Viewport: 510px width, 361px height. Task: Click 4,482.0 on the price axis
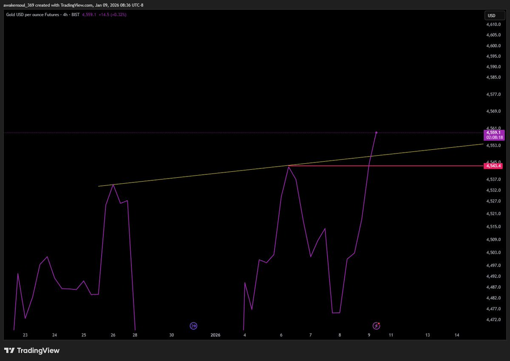point(494,298)
